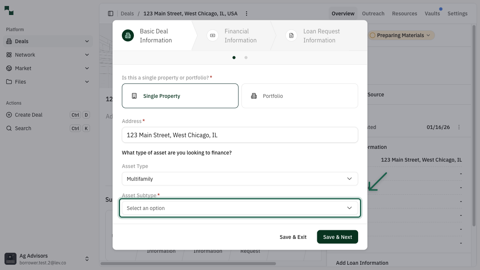Image resolution: width=480 pixels, height=270 pixels.
Task: Click the Financial Information step icon
Action: 212,35
